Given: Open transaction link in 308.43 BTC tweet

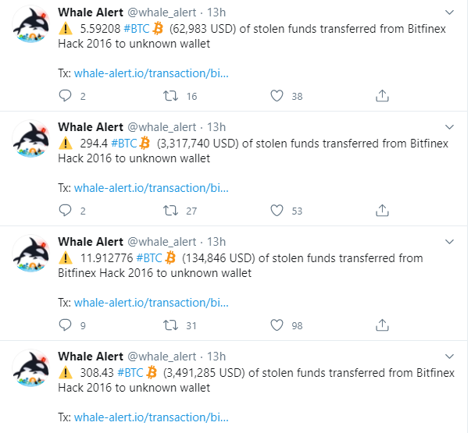Looking at the screenshot, I should (152, 417).
